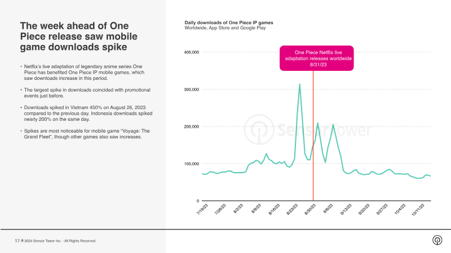The image size is (451, 253).
Task: Click the chart title "Daily downloads of One Piece IP games"
Action: 229,22
